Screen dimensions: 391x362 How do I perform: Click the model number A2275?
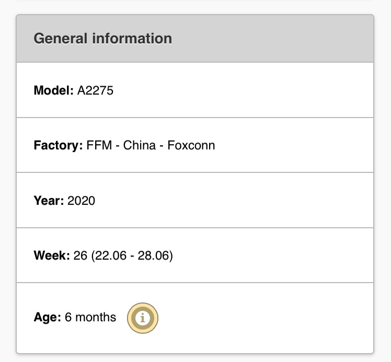click(x=95, y=90)
